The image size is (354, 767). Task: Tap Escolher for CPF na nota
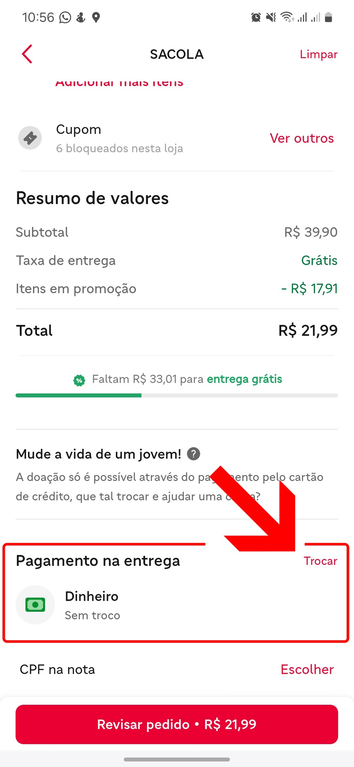point(307,669)
